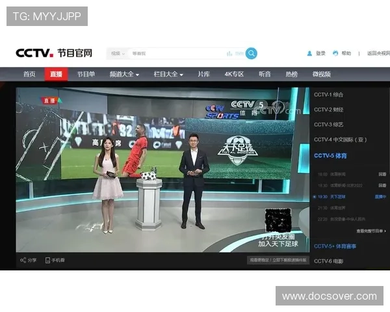Switch to channel CCTV-1 综合

tap(328, 95)
